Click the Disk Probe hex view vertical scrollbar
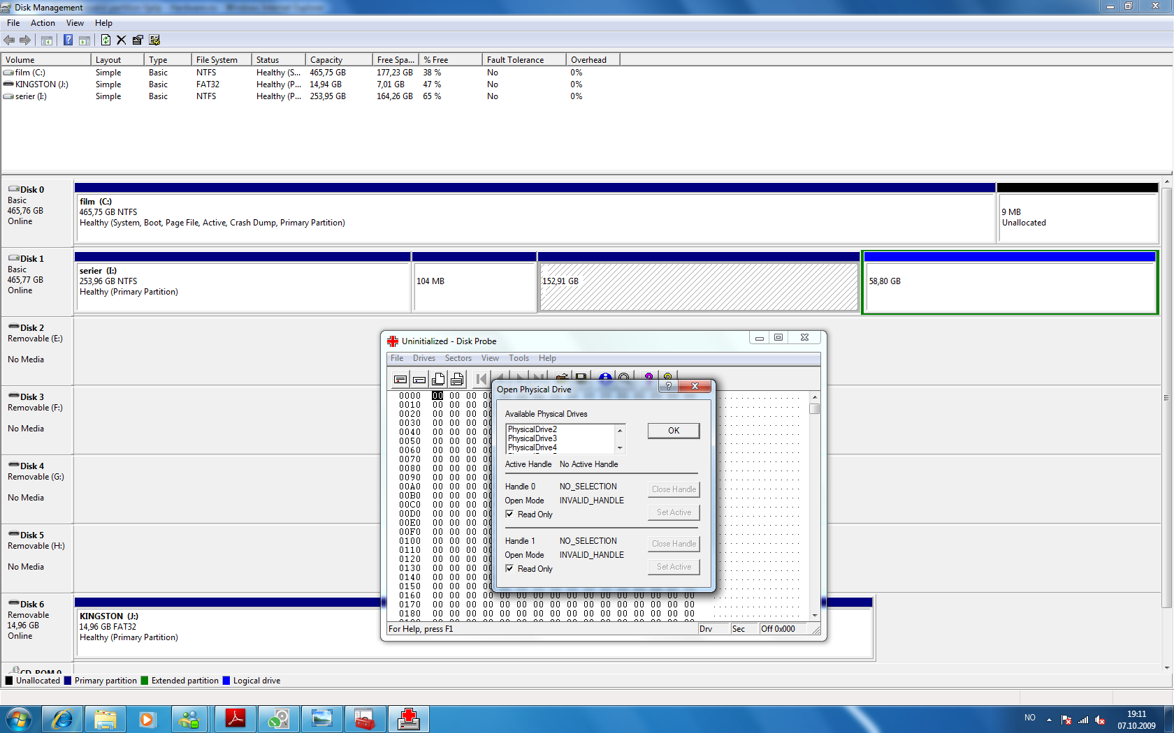 (x=815, y=505)
